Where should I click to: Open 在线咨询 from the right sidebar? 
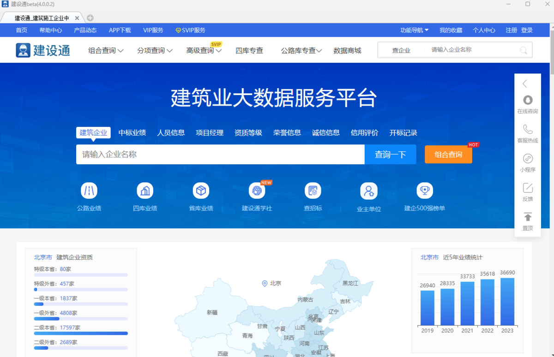click(x=528, y=104)
